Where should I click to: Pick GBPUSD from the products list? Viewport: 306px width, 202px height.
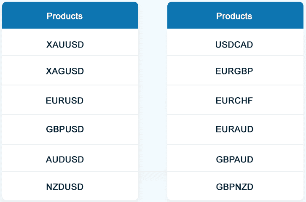65,129
